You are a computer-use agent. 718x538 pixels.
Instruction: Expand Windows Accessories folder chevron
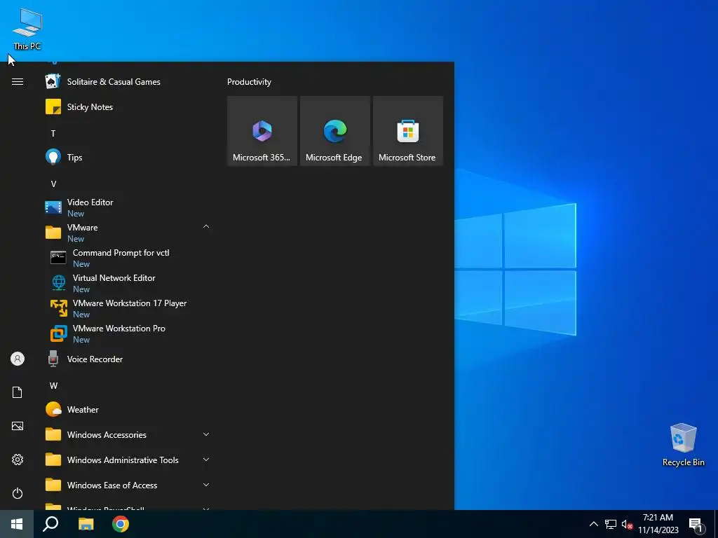(206, 434)
